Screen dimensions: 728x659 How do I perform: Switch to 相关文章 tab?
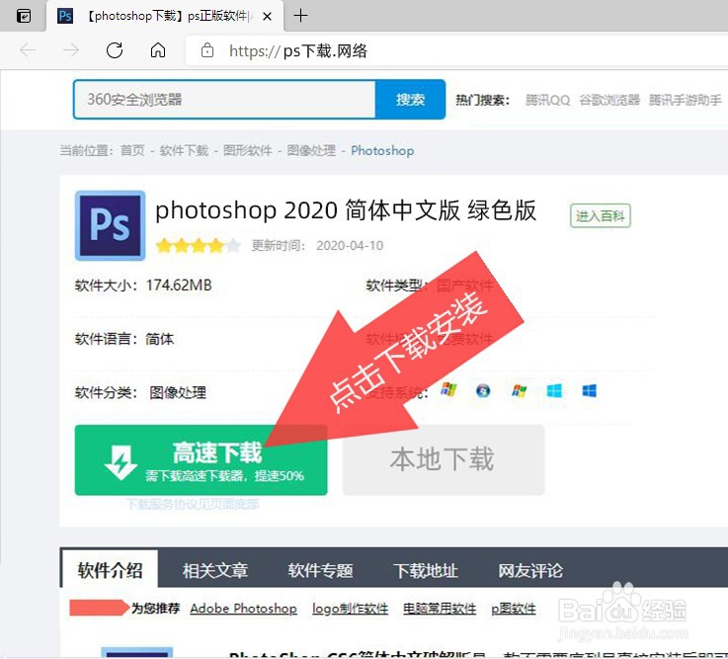(x=215, y=571)
